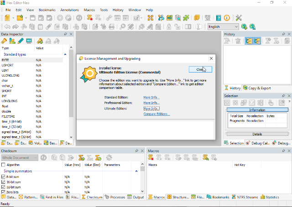Uncheck the 32-bit sum checkbox
Screen dimensions: 292x207
click(3, 187)
